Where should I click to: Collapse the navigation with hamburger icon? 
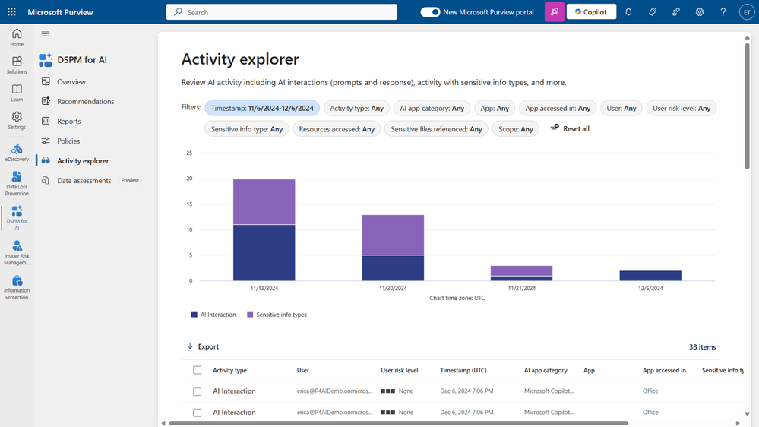pos(46,34)
